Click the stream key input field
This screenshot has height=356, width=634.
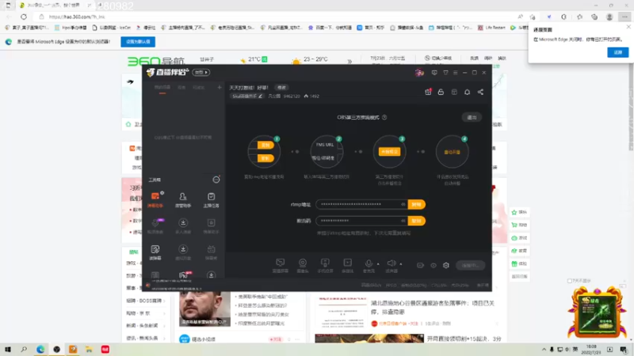pyautogui.click(x=361, y=221)
